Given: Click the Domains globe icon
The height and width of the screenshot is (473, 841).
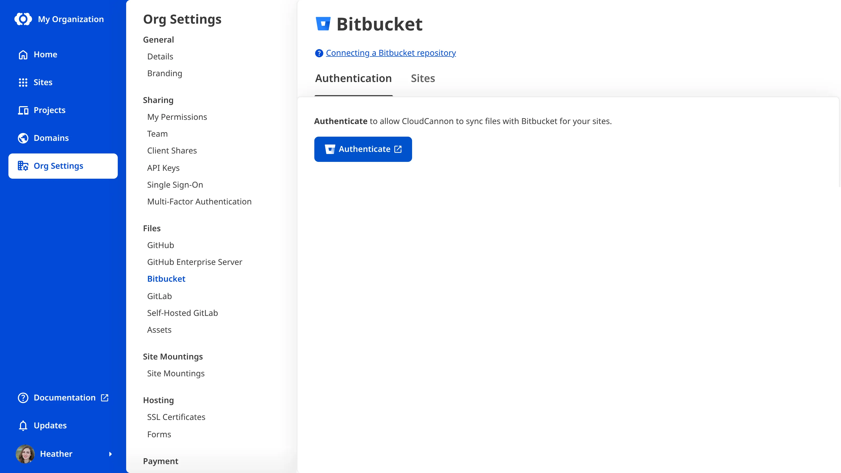Looking at the screenshot, I should pyautogui.click(x=23, y=138).
